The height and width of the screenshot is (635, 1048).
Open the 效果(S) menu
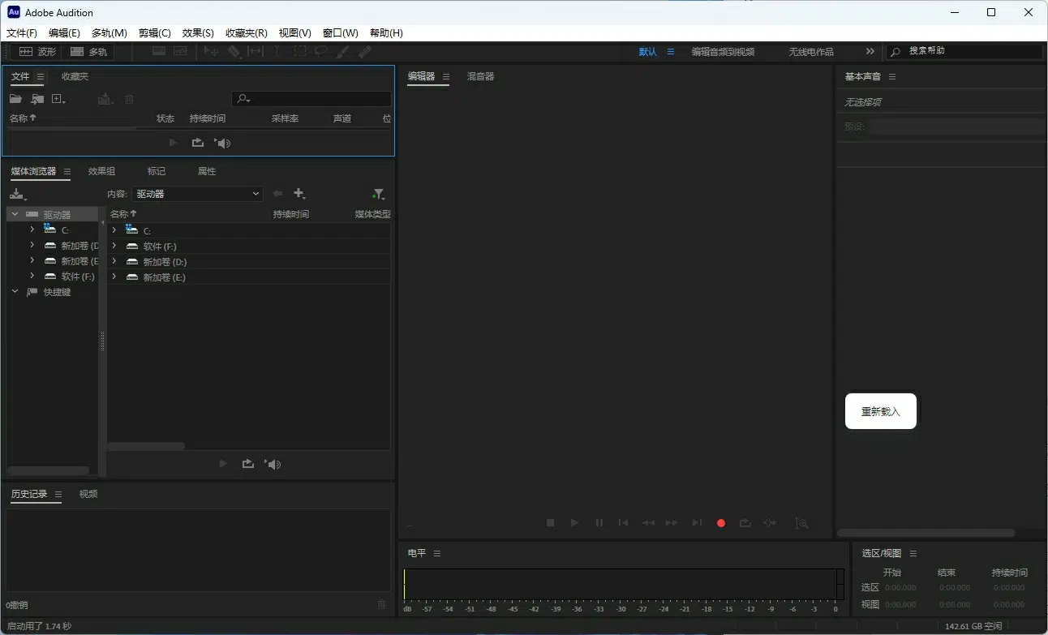[198, 33]
